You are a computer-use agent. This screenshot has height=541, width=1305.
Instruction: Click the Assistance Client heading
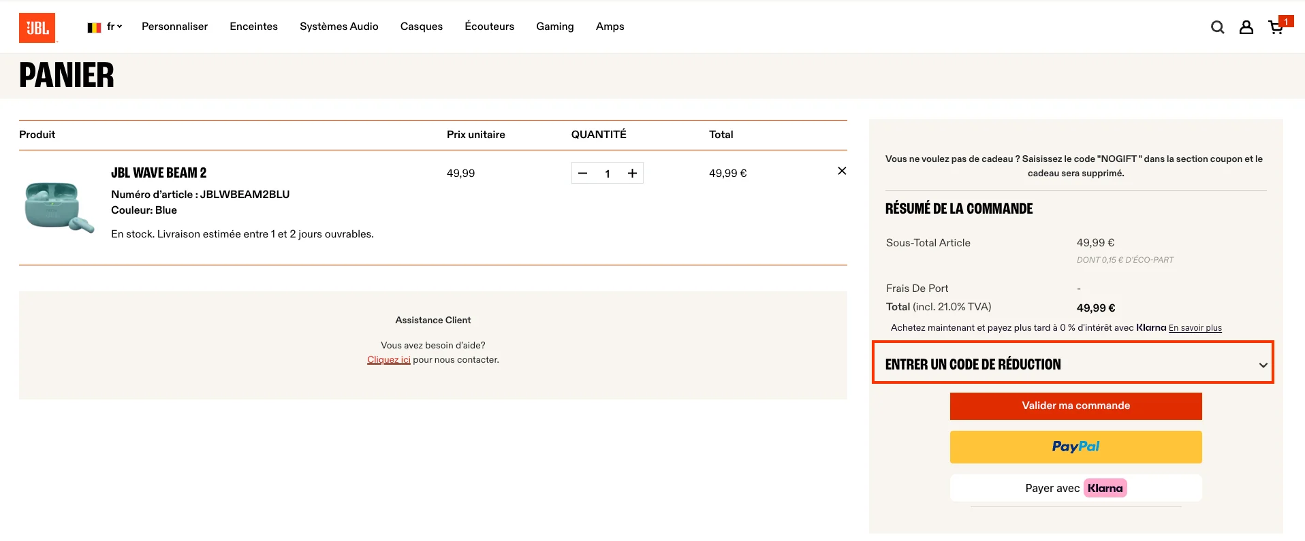point(433,321)
